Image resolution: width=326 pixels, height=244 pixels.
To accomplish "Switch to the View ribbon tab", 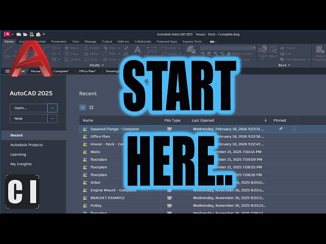I will pyautogui.click(x=75, y=42).
